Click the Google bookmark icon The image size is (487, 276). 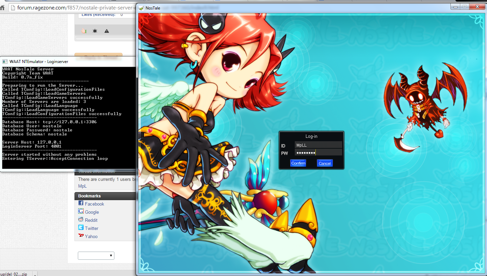click(81, 211)
